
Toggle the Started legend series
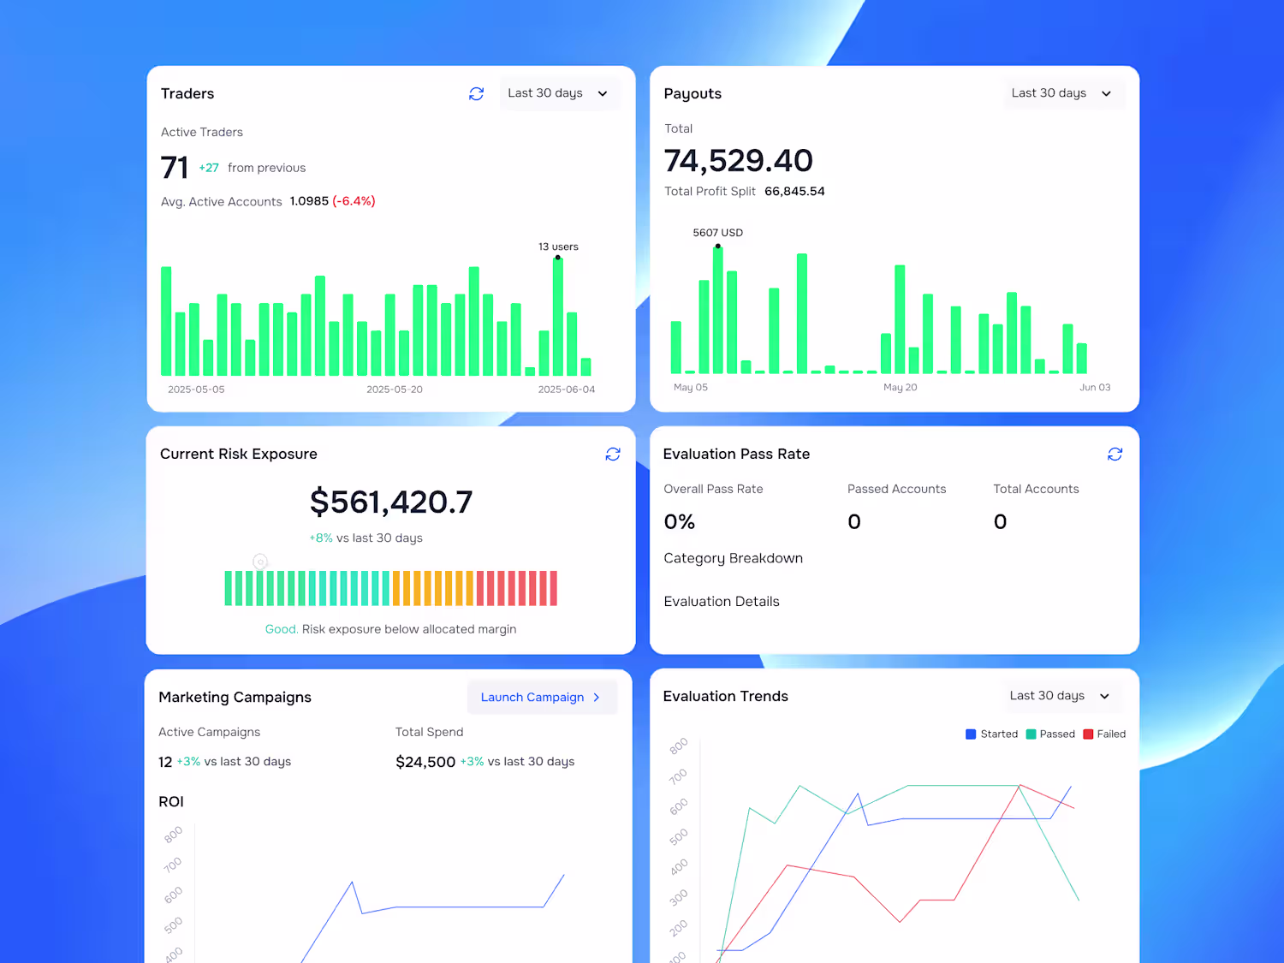991,734
